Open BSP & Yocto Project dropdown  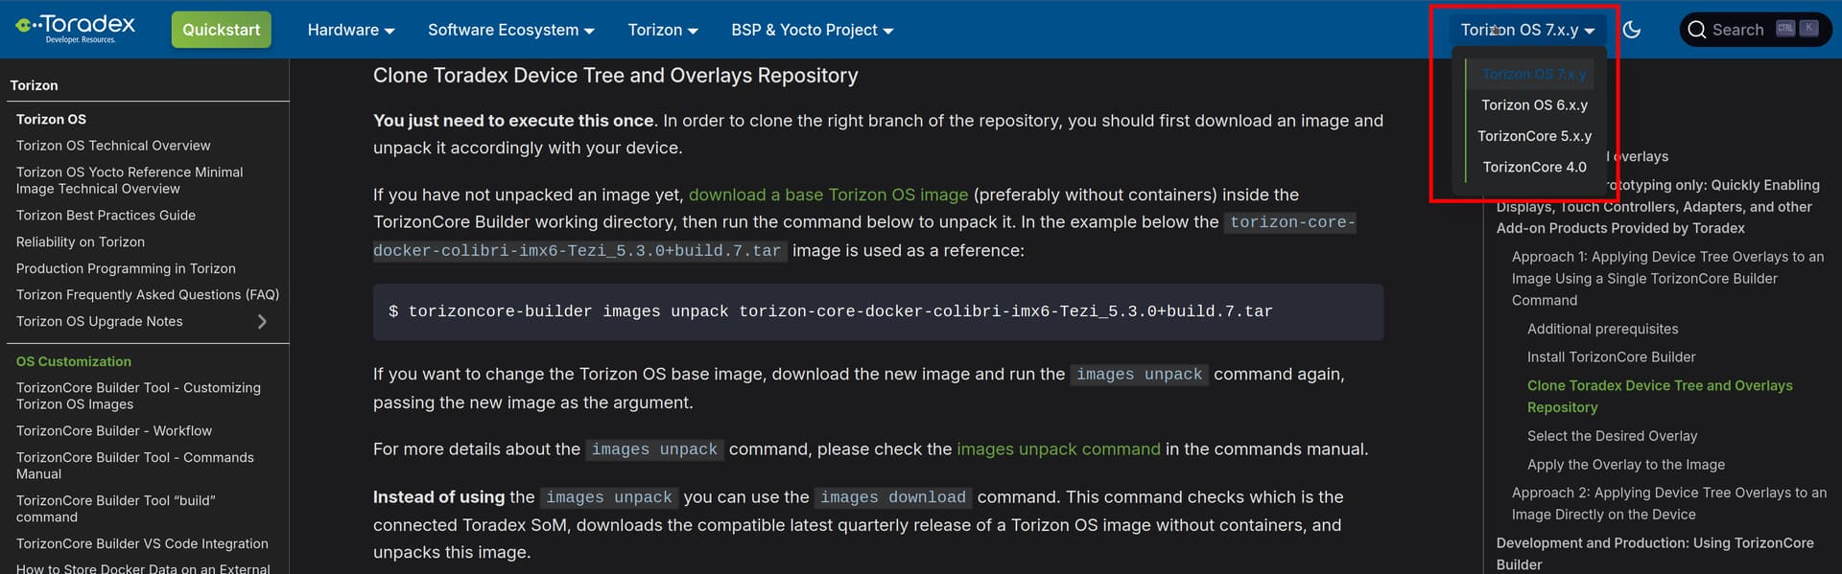813,30
